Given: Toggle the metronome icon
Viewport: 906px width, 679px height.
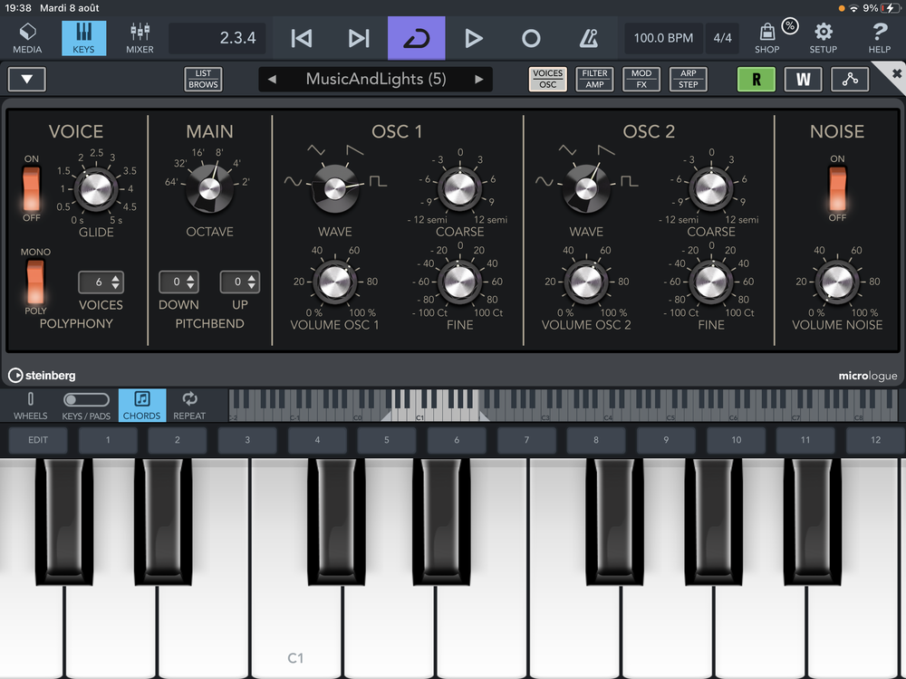Looking at the screenshot, I should 588,38.
